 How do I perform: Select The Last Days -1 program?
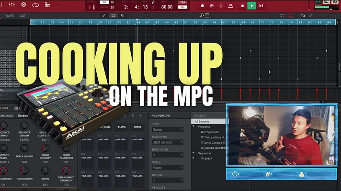(212, 137)
